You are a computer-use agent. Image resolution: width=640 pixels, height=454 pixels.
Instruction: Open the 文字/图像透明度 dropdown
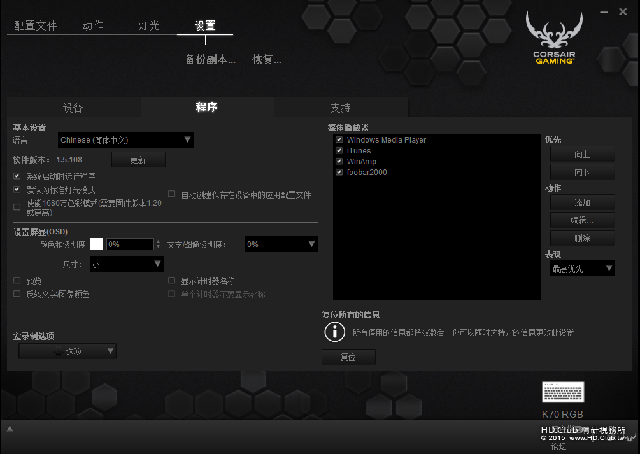tap(281, 244)
